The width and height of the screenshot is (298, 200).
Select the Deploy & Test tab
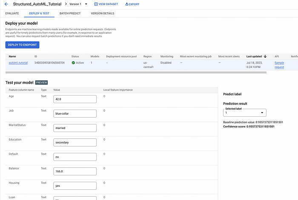[x=39, y=13]
